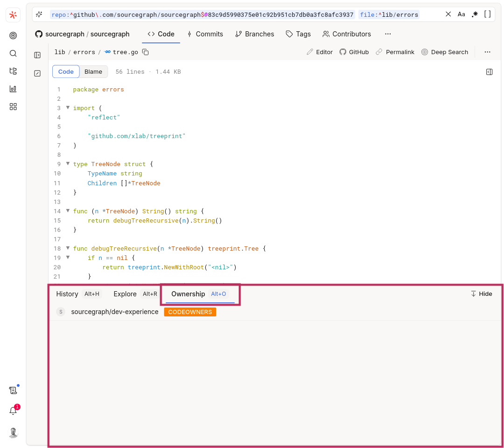Collapse the TreeNode struct definition

pos(68,164)
